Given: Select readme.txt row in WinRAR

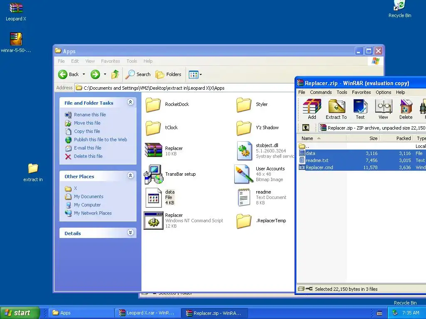Looking at the screenshot, I should click(362, 160).
